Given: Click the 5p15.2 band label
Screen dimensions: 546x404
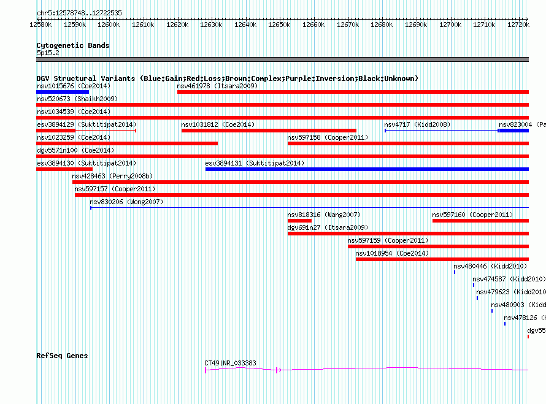Looking at the screenshot, I should point(48,53).
